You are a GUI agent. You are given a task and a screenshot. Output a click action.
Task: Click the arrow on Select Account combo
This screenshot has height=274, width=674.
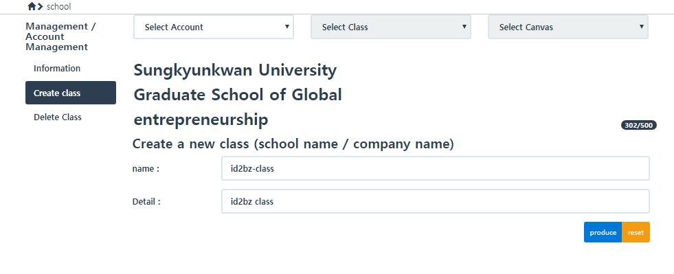287,27
